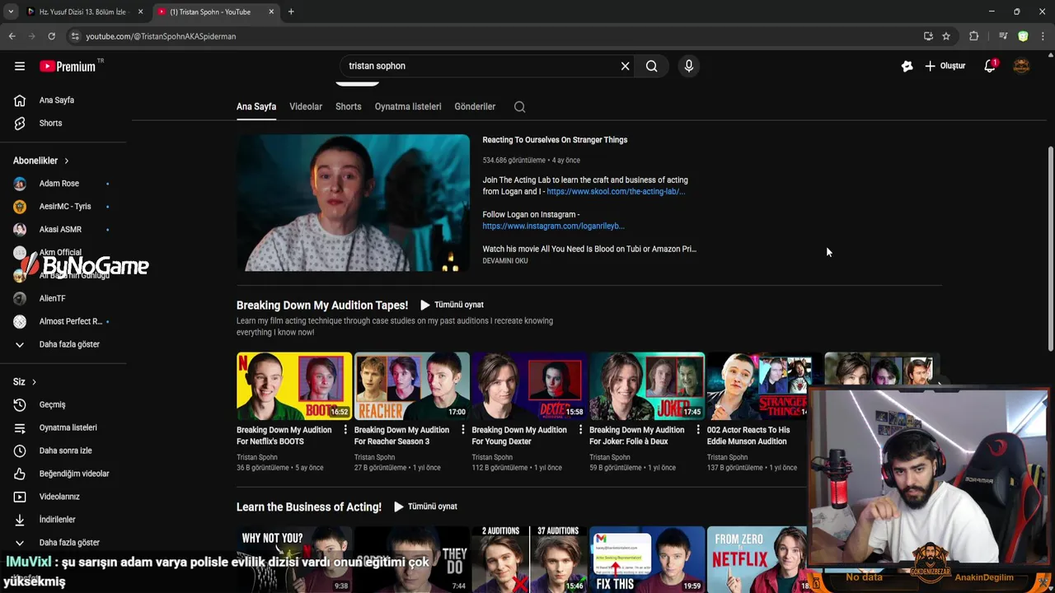This screenshot has height=593, width=1055.
Task: Click the magnifier search button
Action: pos(651,66)
